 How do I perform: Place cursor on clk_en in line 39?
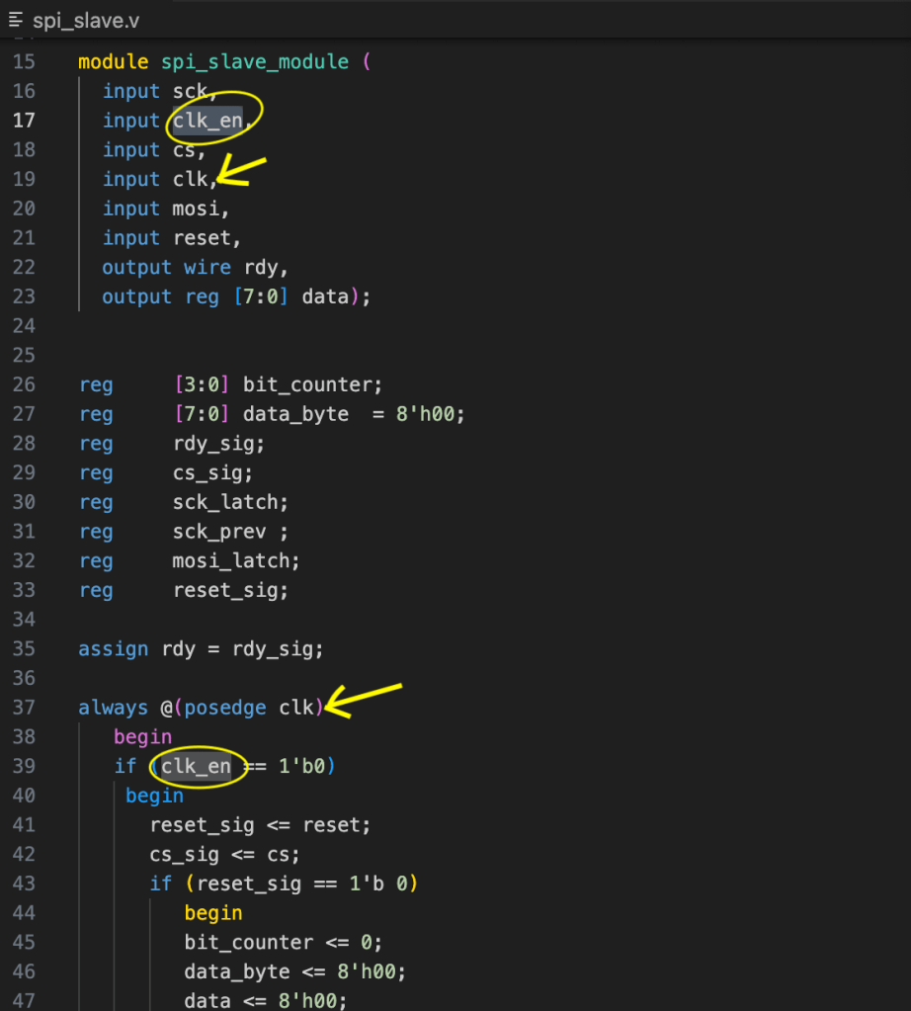(196, 767)
